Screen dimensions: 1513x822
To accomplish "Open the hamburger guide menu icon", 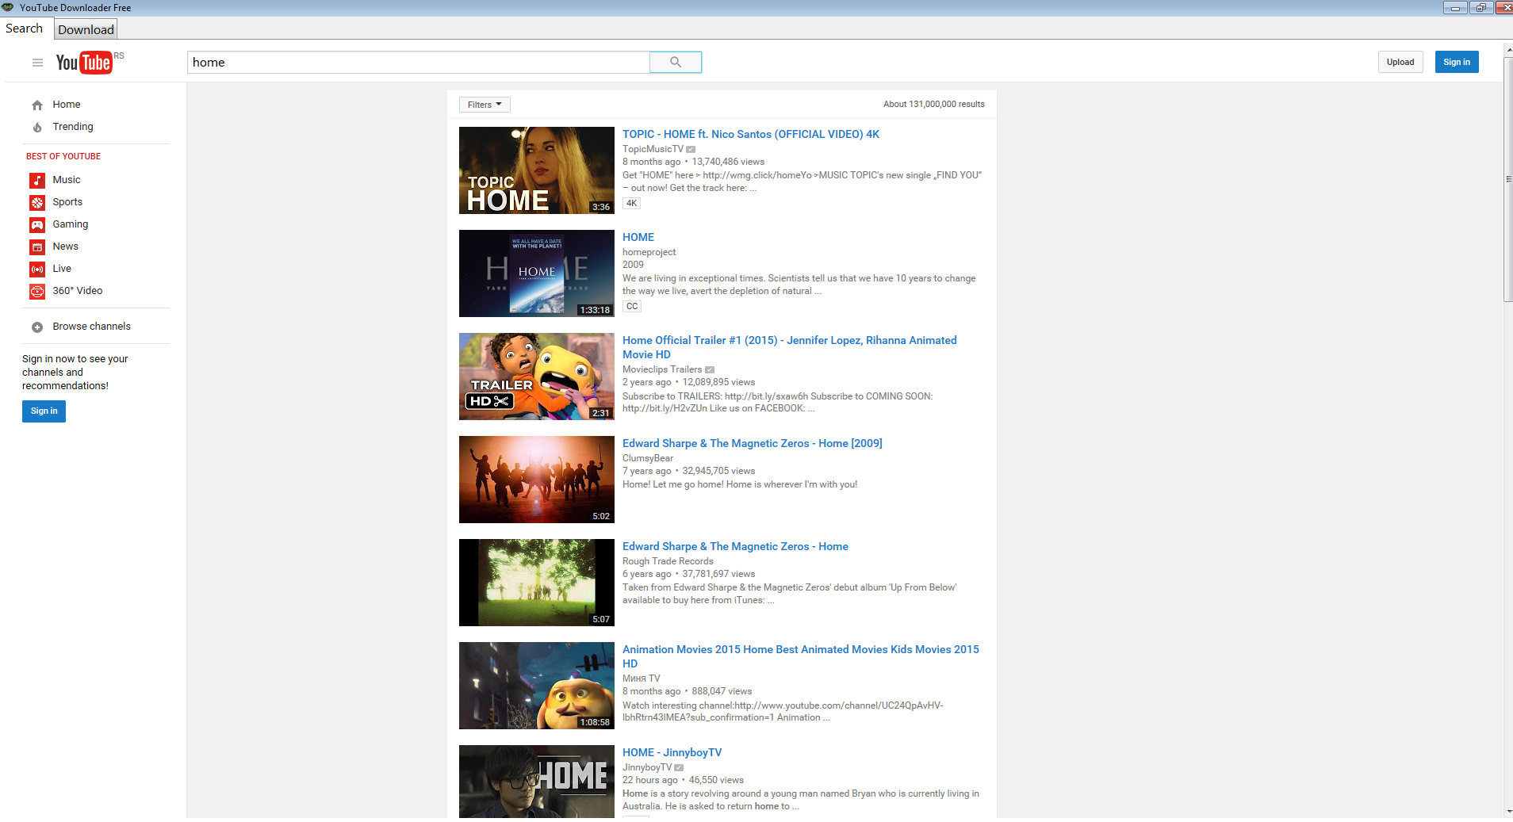I will click(x=37, y=63).
